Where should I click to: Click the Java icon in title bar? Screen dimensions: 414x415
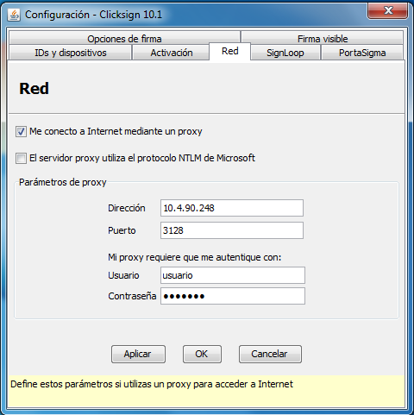[14, 15]
